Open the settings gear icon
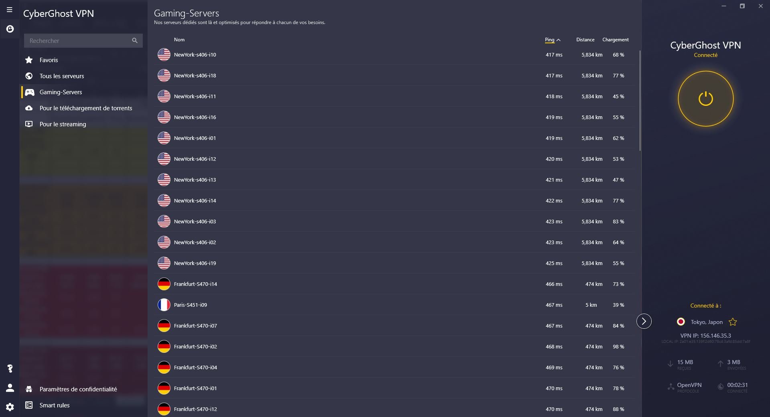Screen dimensions: 770x417 coord(10,407)
